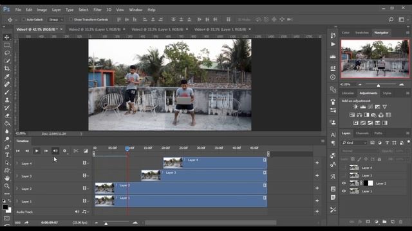Switch to the Swatches tab

click(x=362, y=33)
